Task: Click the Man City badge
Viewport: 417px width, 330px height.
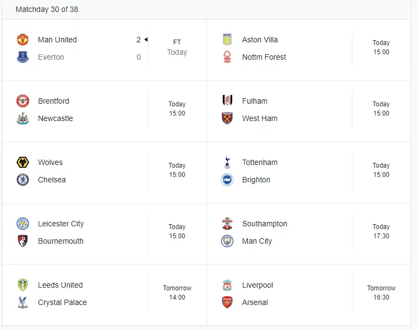Action: click(x=227, y=241)
